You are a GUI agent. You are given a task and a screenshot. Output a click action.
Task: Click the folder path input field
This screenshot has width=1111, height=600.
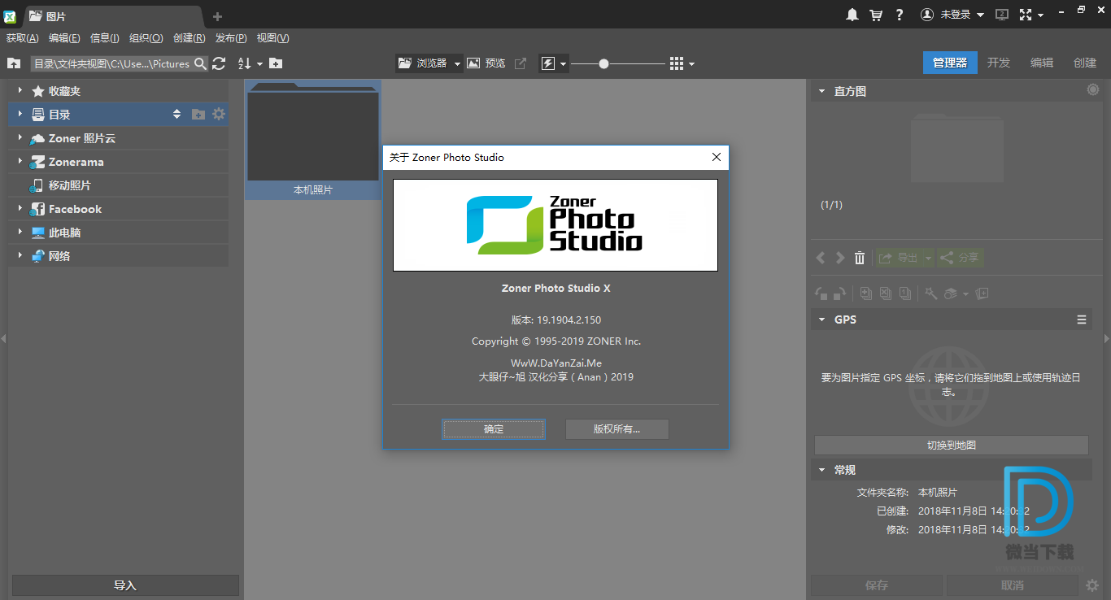click(x=112, y=63)
